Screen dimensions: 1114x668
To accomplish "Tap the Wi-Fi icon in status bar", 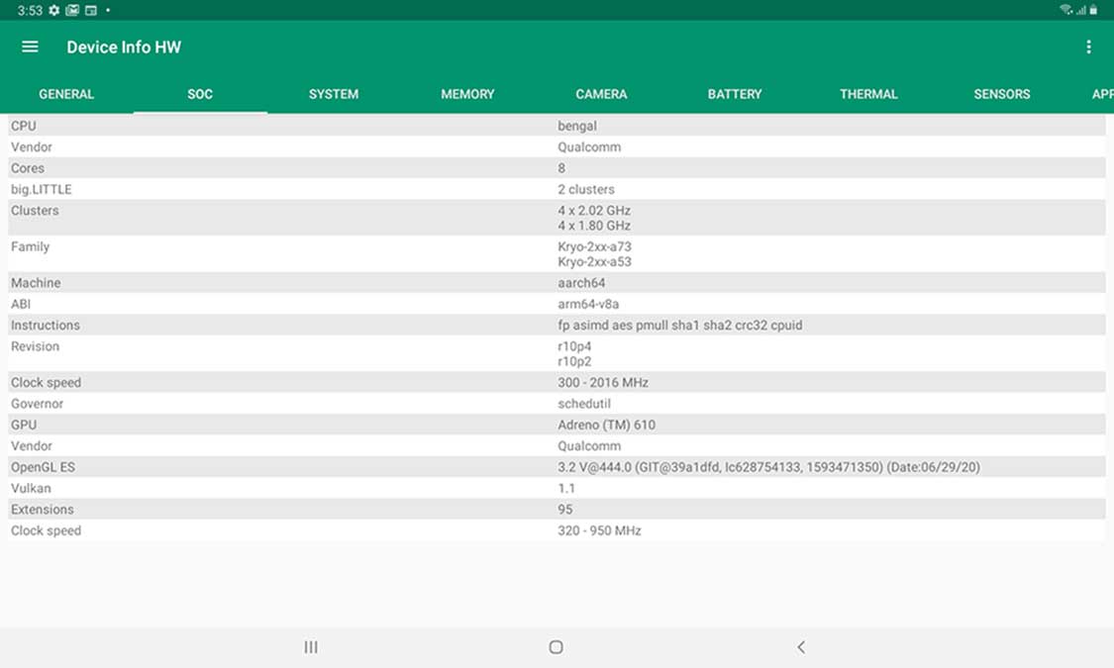I will pyautogui.click(x=1065, y=10).
